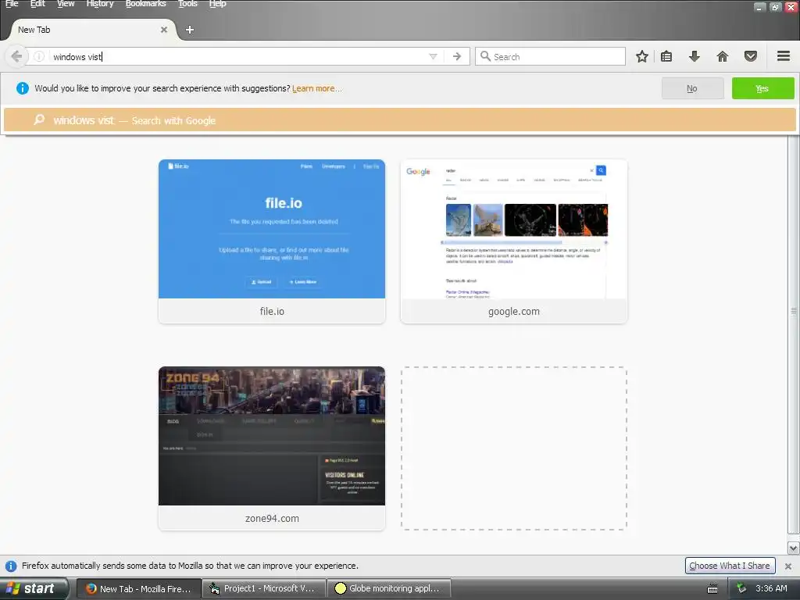Open the file.io tile thumbnail
The height and width of the screenshot is (600, 800).
[272, 229]
